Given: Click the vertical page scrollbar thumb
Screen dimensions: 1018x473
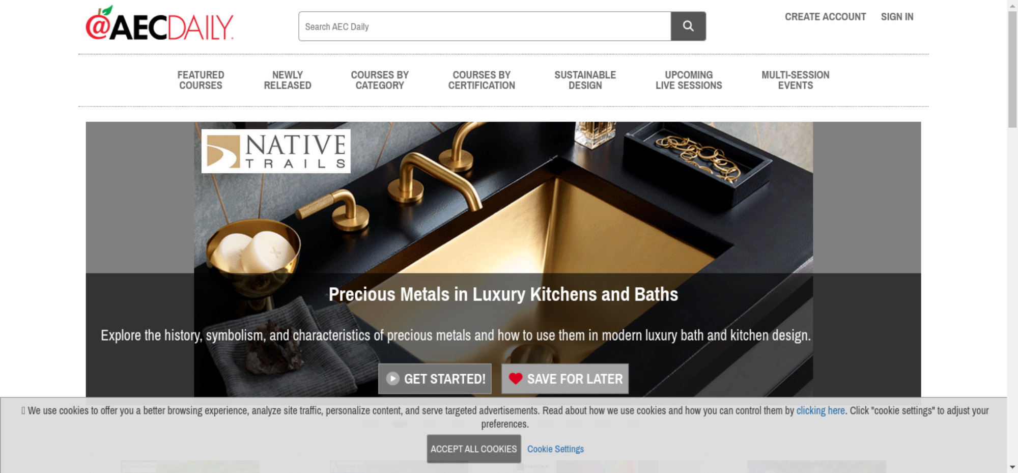Looking at the screenshot, I should (x=1012, y=69).
